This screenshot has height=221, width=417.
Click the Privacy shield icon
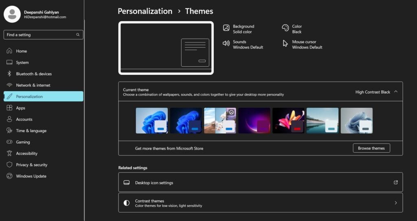pyautogui.click(x=9, y=164)
